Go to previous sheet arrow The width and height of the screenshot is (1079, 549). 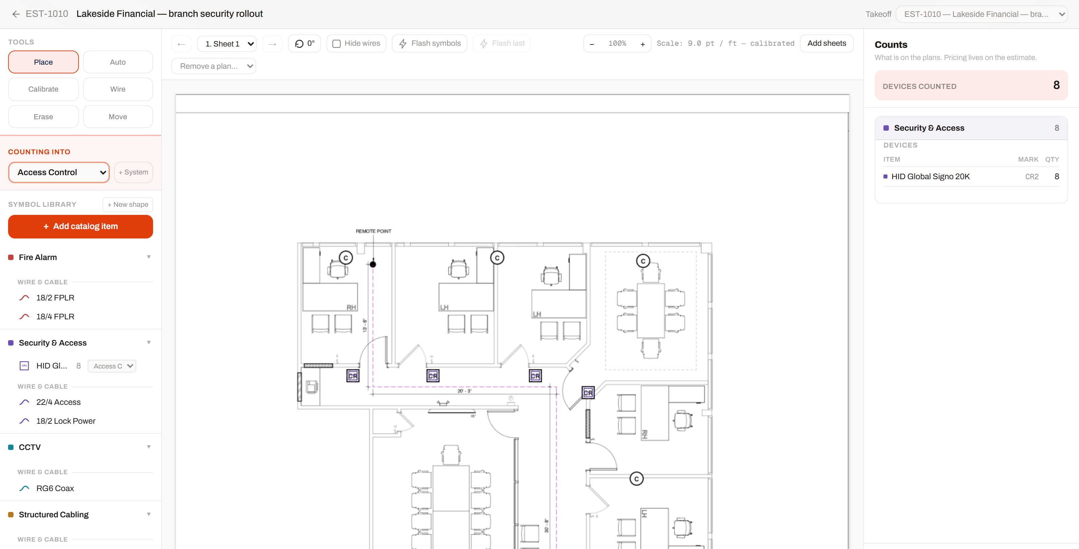point(181,44)
